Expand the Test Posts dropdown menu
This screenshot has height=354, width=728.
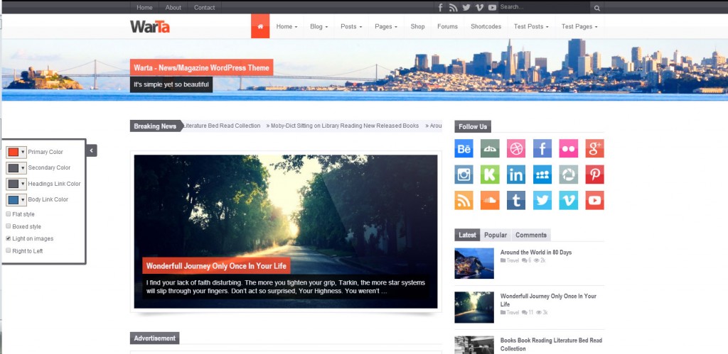pyautogui.click(x=531, y=26)
